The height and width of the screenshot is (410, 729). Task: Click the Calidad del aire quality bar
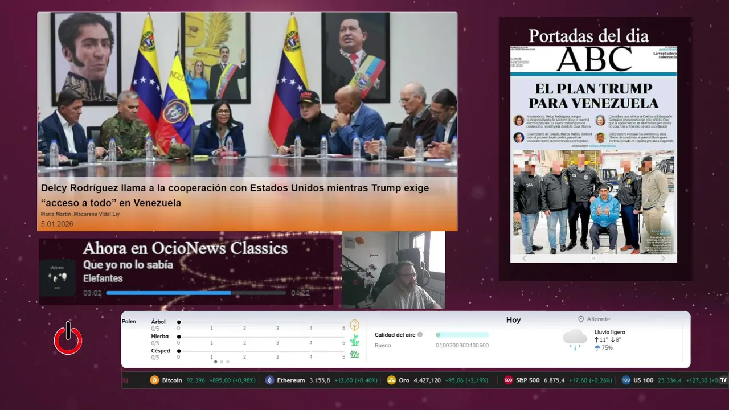point(462,335)
